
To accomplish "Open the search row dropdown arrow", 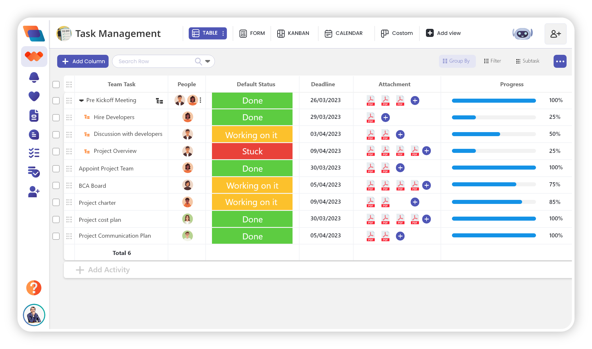I will (x=207, y=61).
